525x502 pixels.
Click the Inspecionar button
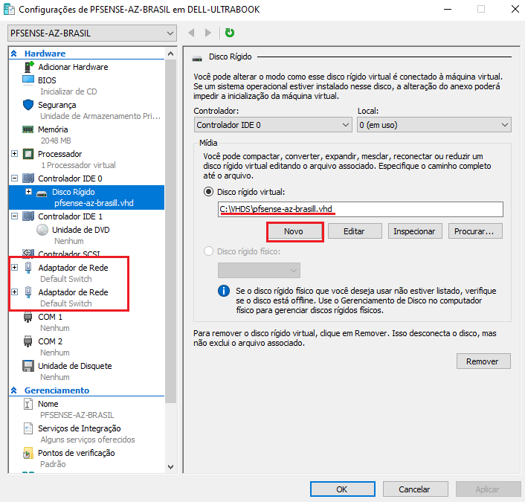tap(414, 231)
